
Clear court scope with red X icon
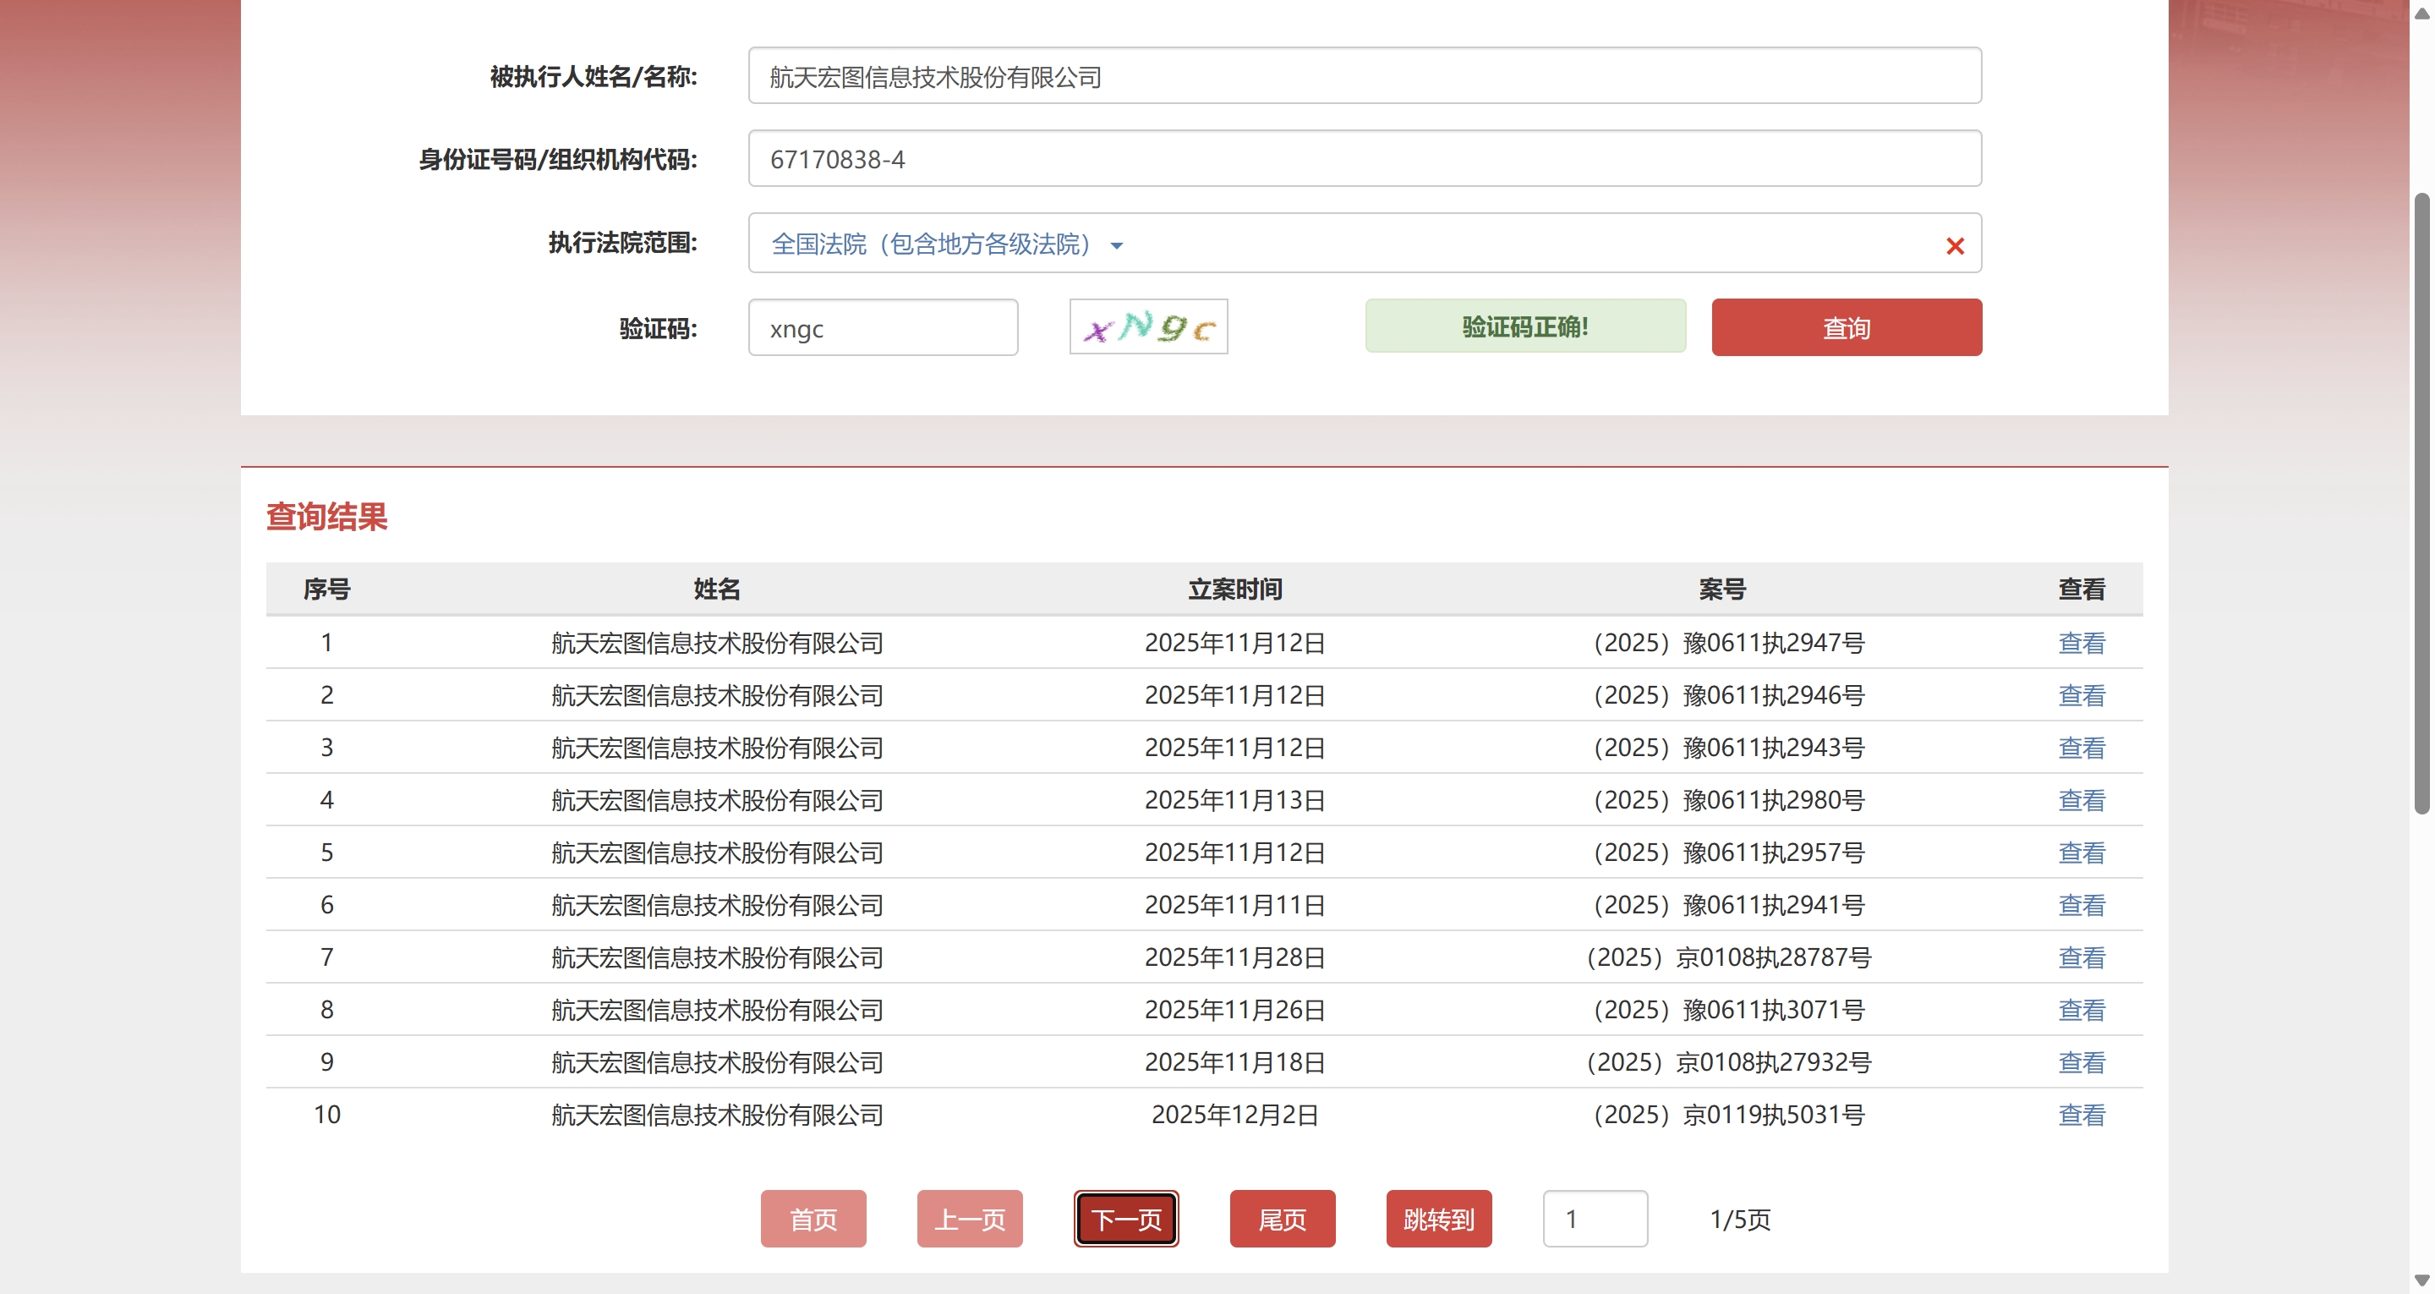pos(1955,246)
